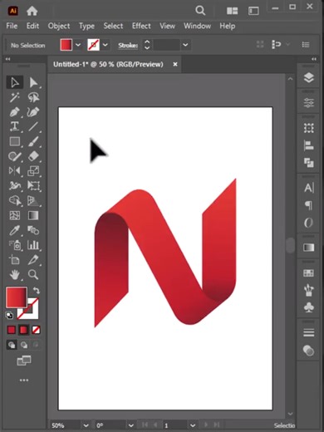Open the File menu
This screenshot has width=324, height=432.
coord(12,26)
